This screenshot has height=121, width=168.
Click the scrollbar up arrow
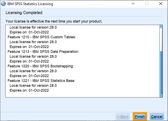pos(161,27)
